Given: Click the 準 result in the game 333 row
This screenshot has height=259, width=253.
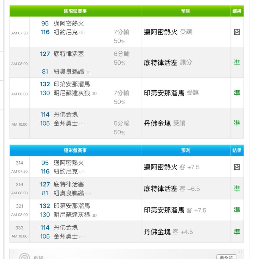Looking at the screenshot, I should 237,232.
